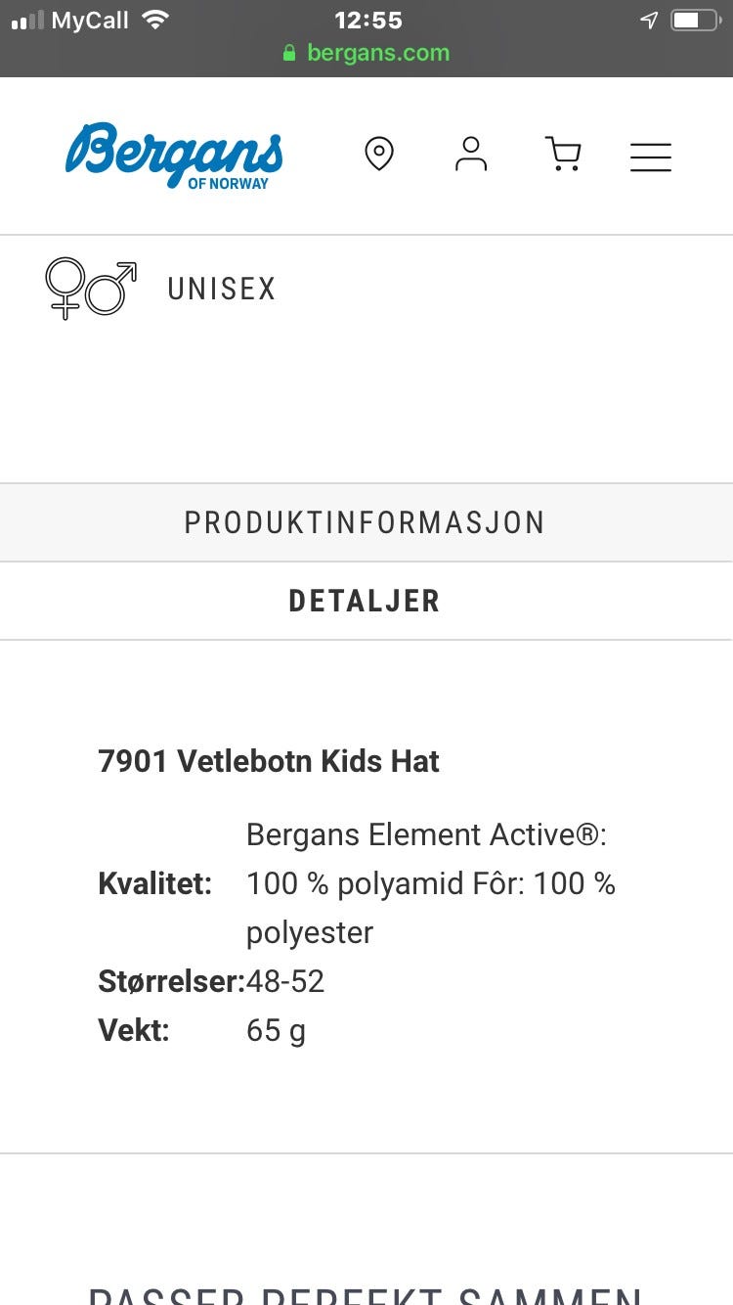Open the shopping cart icon
Screen dimensions: 733x1305
563,155
